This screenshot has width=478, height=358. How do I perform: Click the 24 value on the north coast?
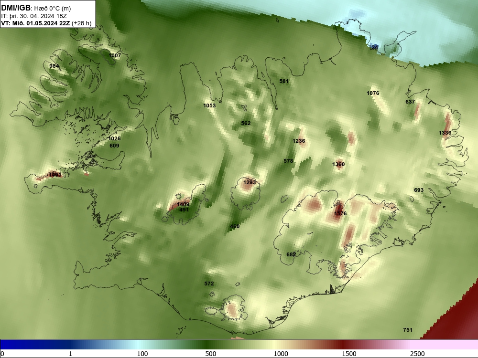[375, 47]
